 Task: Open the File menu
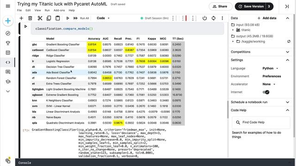click(19, 10)
